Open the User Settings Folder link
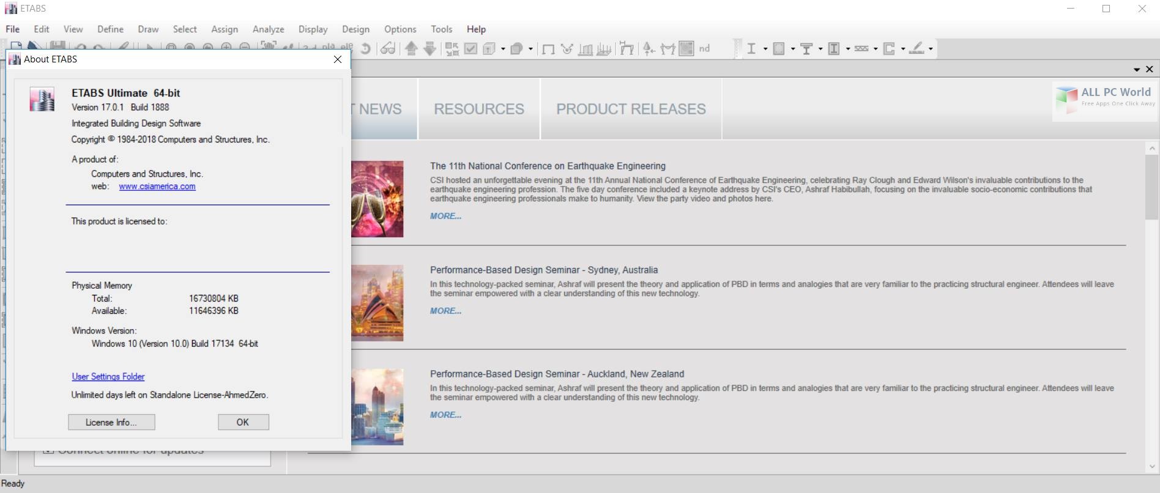Viewport: 1160px width, 493px height. [x=108, y=377]
